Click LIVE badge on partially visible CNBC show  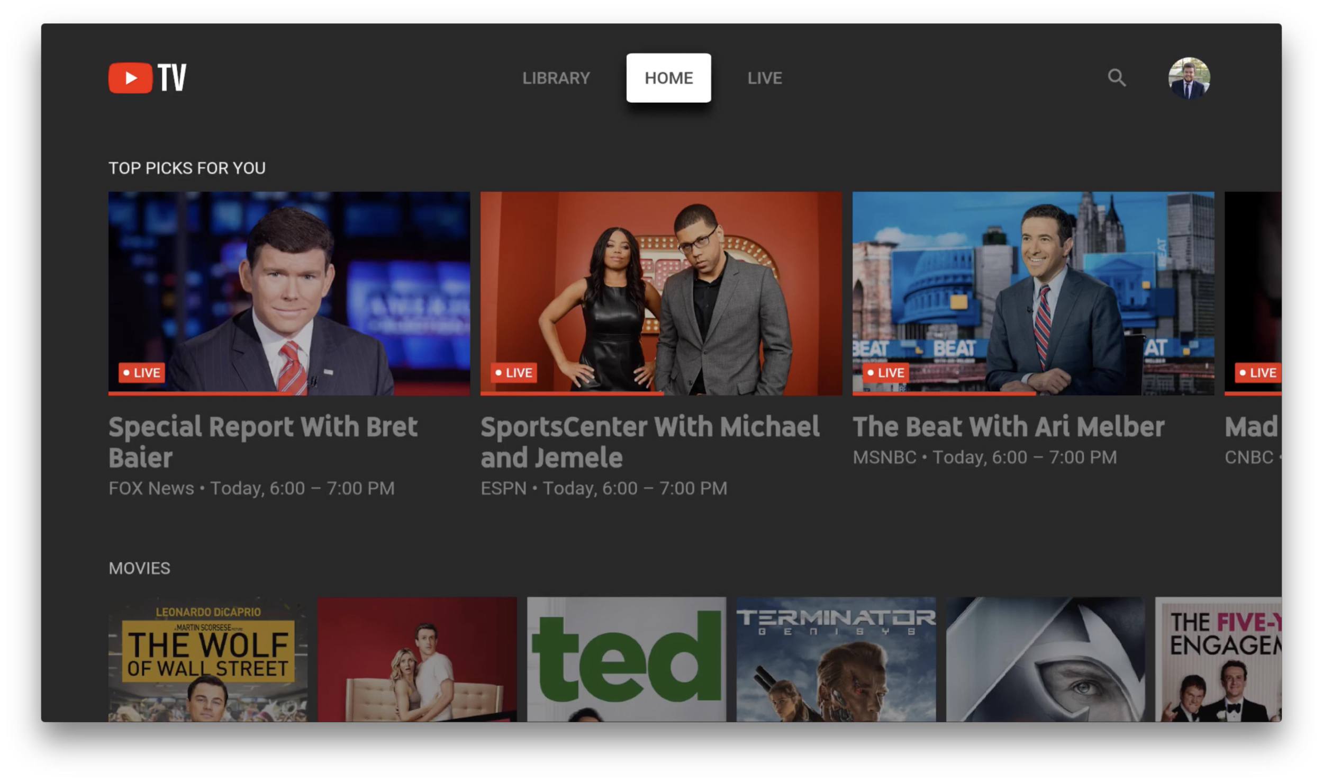[1258, 373]
